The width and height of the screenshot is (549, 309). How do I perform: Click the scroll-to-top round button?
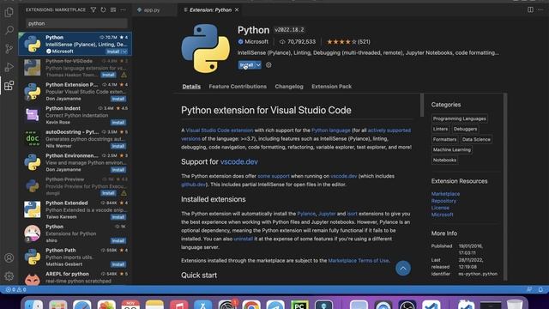(x=403, y=269)
